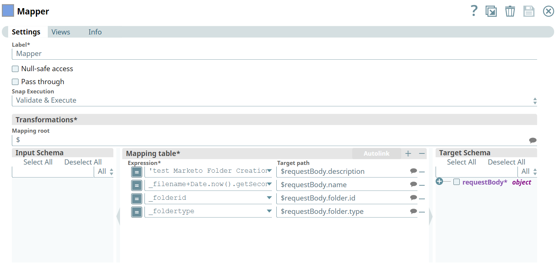This screenshot has height=275, width=556.
Task: Delete the $requestBody.folder.type mapping row
Action: (x=422, y=212)
